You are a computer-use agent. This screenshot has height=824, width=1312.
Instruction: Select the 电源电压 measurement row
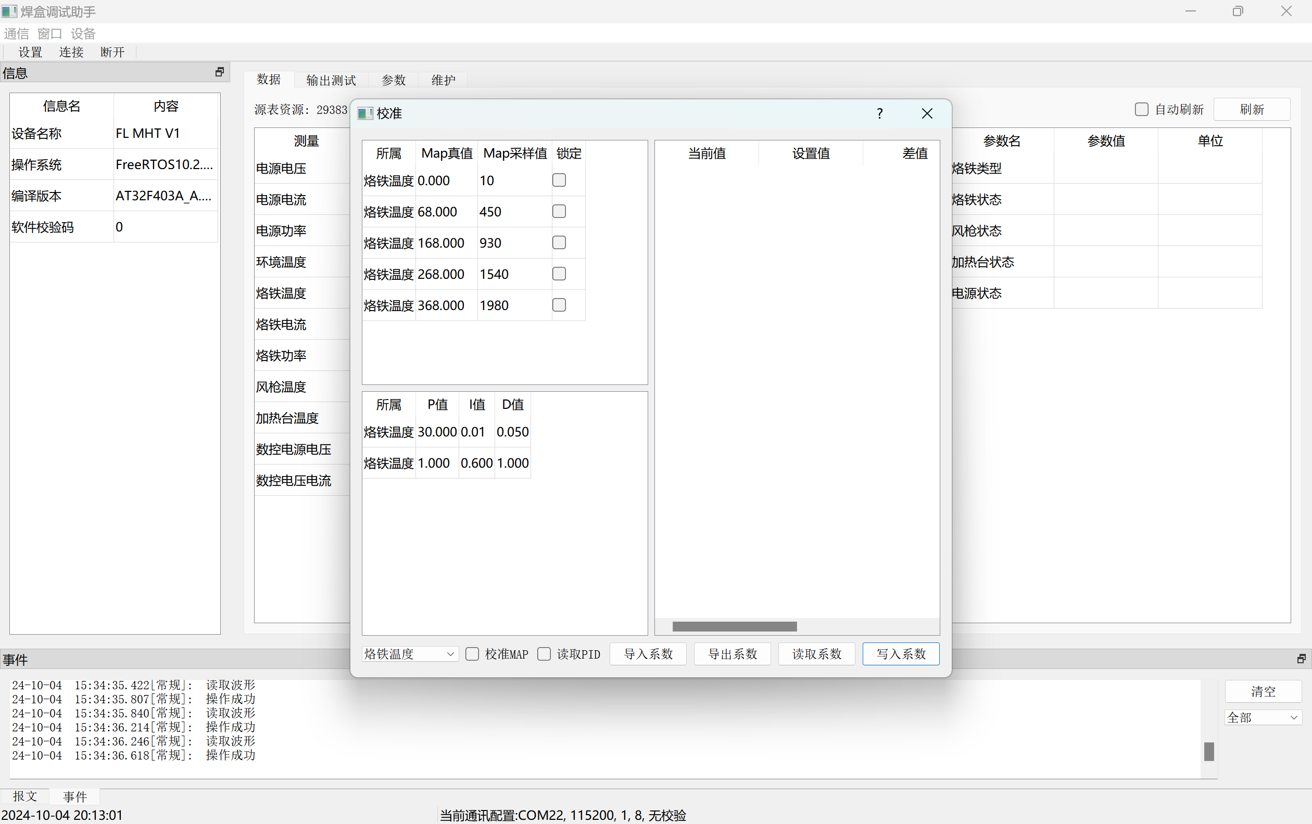pos(302,169)
